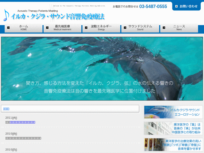This screenshot has width=204, height=153.
Task: Click the small Welcome to The Acoustic Therapy text
Action: click(x=79, y=6)
